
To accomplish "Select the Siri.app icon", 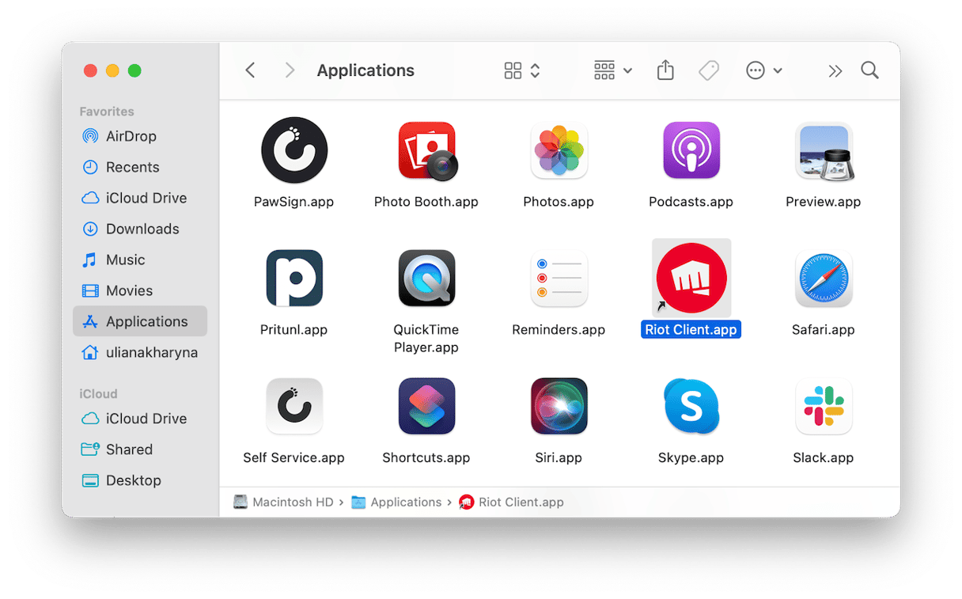I will [559, 407].
